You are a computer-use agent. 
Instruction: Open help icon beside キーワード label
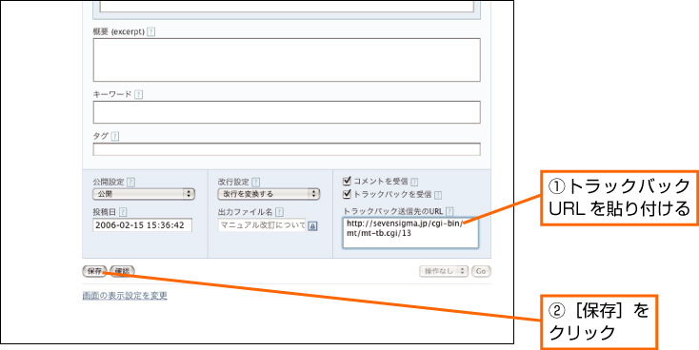pos(139,94)
